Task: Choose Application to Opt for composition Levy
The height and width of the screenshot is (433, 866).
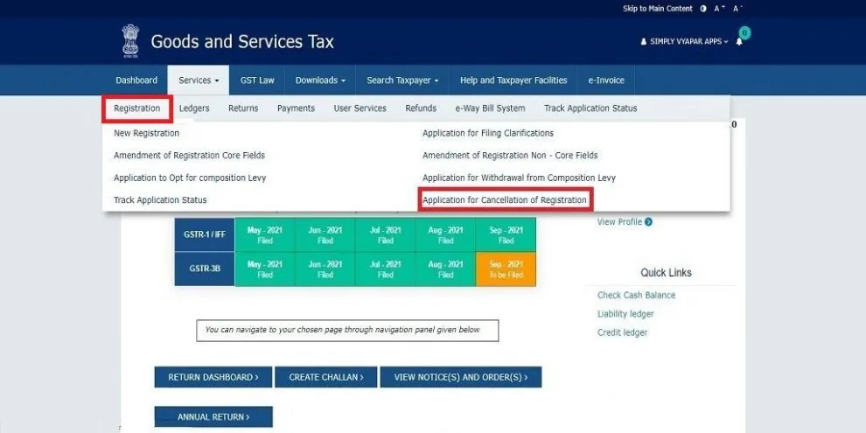Action: click(x=190, y=178)
